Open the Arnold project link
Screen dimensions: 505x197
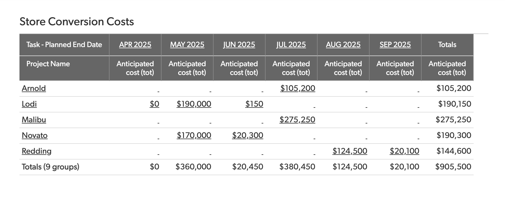[x=34, y=88]
